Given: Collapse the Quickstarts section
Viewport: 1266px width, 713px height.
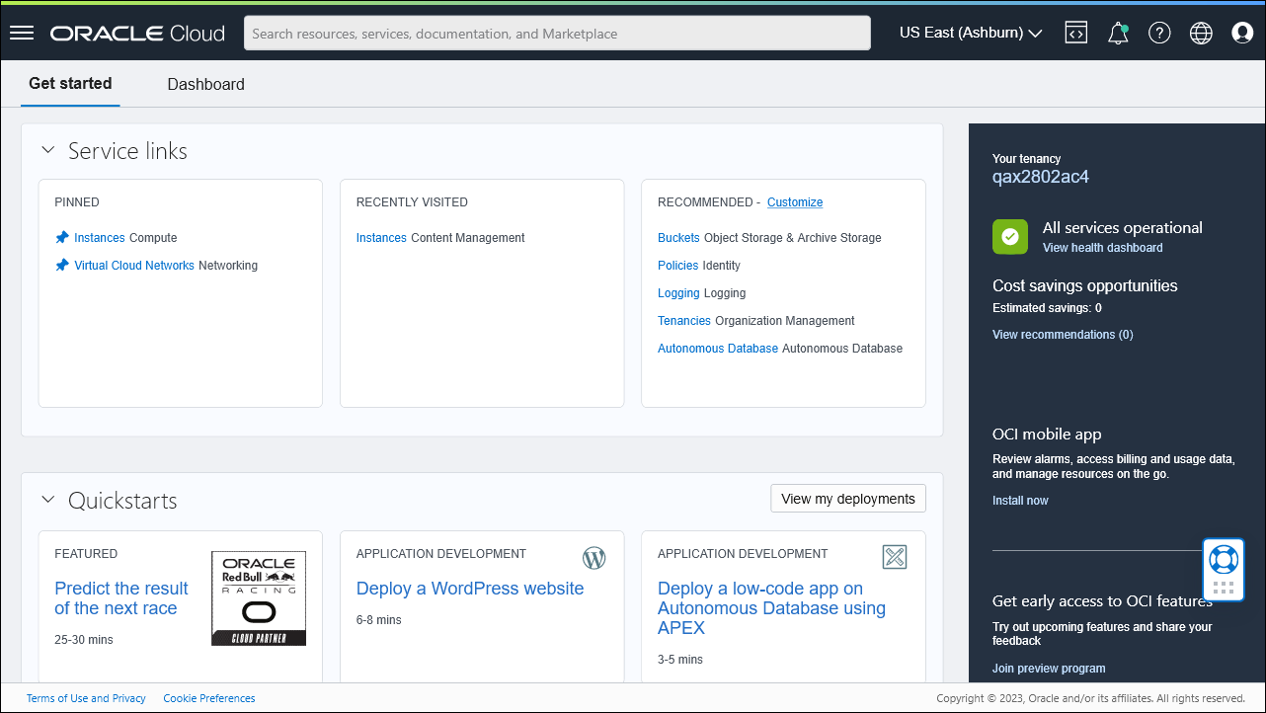Looking at the screenshot, I should click(x=47, y=500).
